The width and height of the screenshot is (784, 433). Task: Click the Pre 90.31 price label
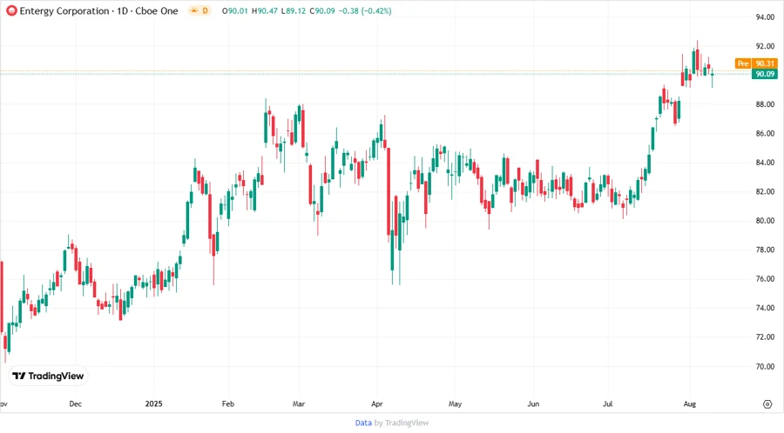(756, 63)
